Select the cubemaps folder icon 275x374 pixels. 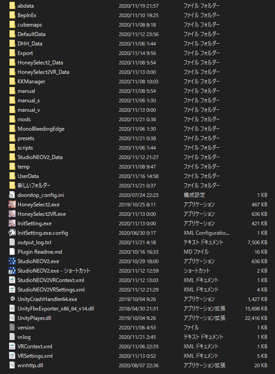click(x=12, y=25)
